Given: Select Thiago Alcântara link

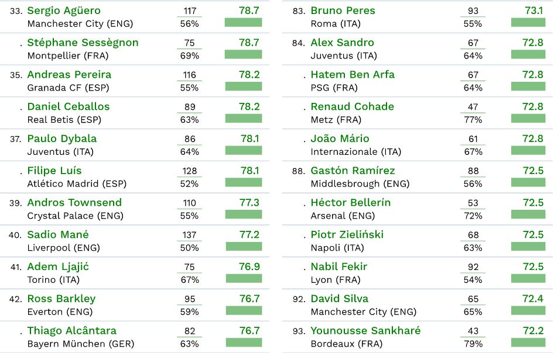Looking at the screenshot, I should click(x=71, y=331).
